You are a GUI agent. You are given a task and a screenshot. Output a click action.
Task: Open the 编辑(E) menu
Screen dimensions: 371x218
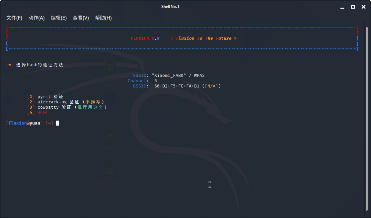coord(59,18)
